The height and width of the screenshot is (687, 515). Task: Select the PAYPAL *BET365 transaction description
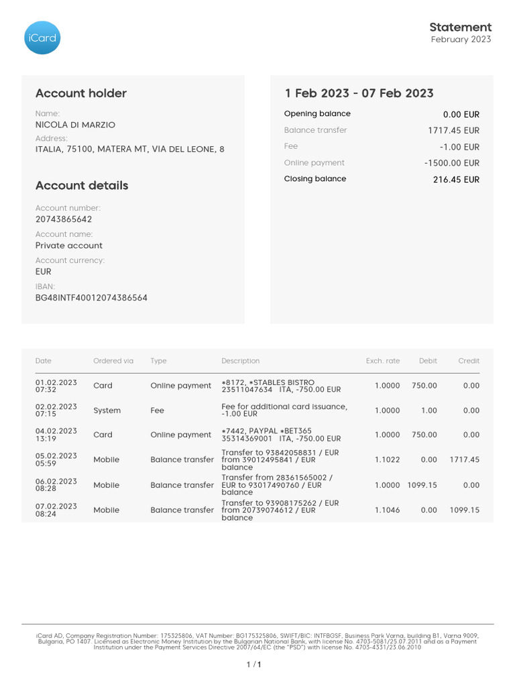click(281, 435)
